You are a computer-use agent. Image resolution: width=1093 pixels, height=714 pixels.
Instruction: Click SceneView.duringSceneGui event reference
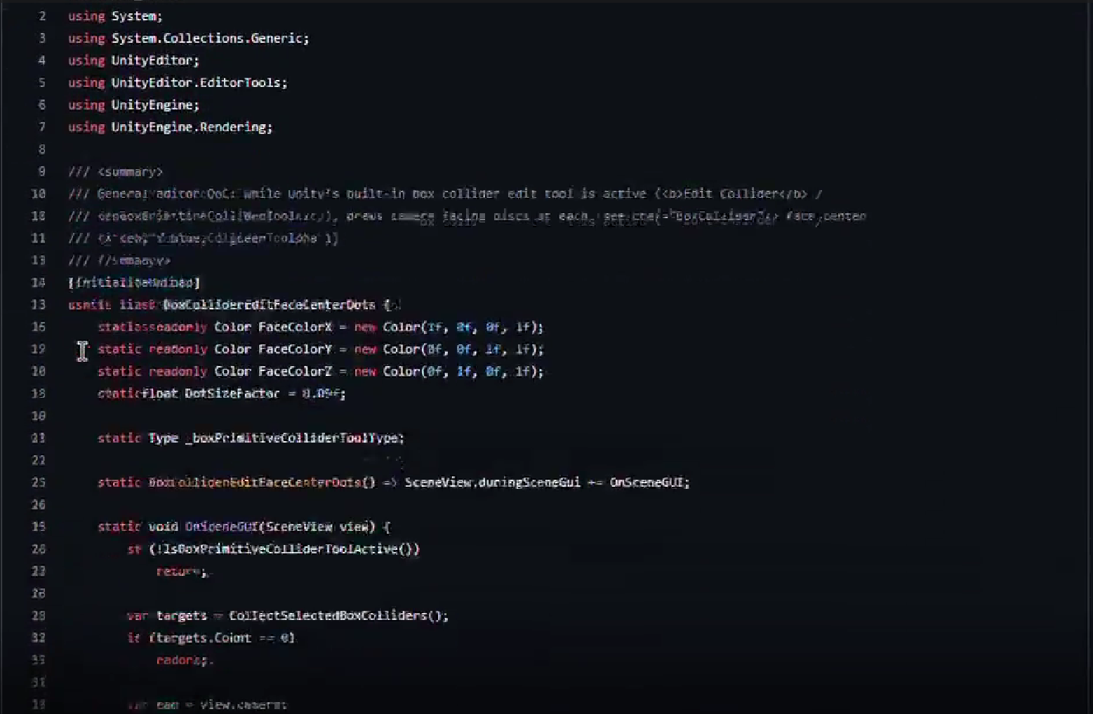492,483
